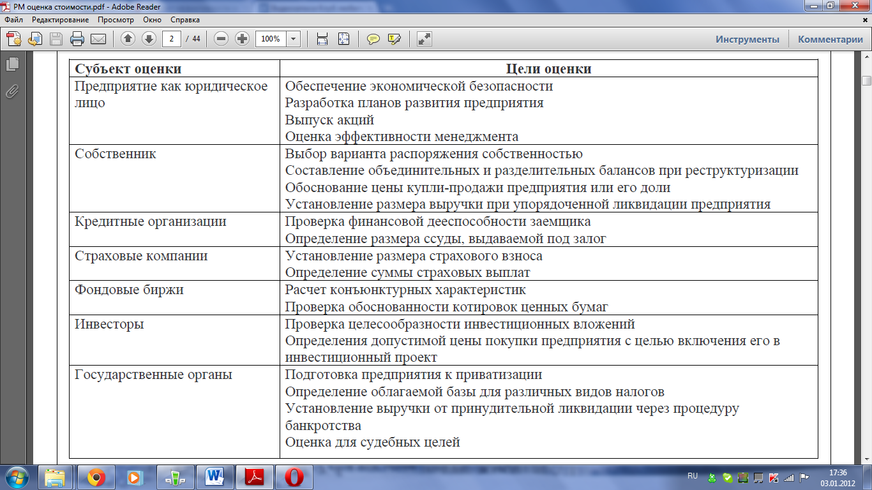Open the zoom level dropdown arrow
Image resolution: width=872 pixels, height=490 pixels.
294,39
